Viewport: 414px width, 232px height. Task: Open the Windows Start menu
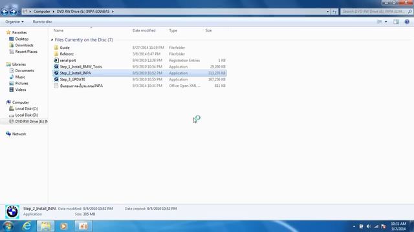[8, 226]
